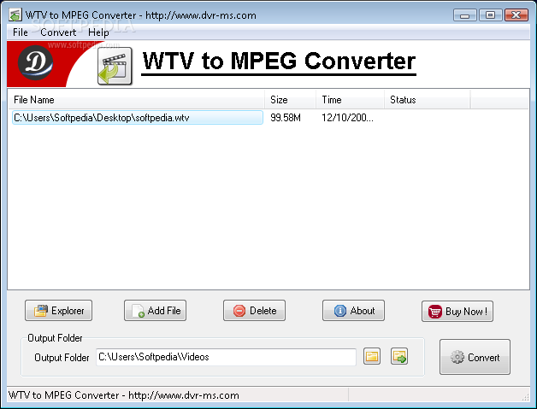Close the WTV to MPEG Converter window
537x409 pixels.
coord(516,15)
